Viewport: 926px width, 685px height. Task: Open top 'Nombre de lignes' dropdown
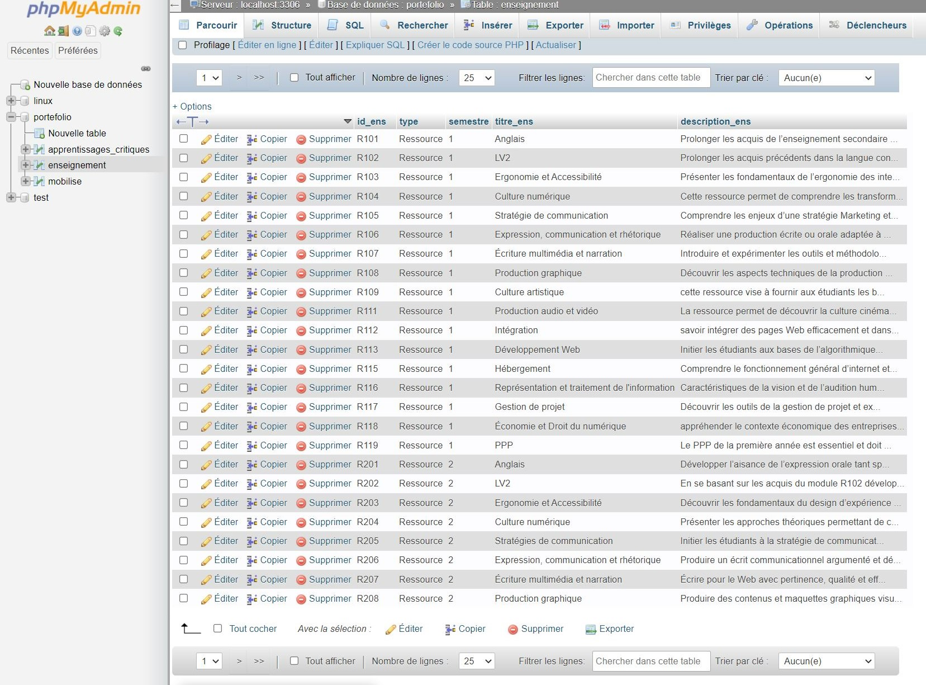click(x=477, y=78)
